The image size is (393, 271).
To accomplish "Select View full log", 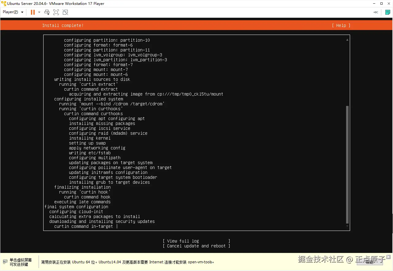I will pos(196,241).
